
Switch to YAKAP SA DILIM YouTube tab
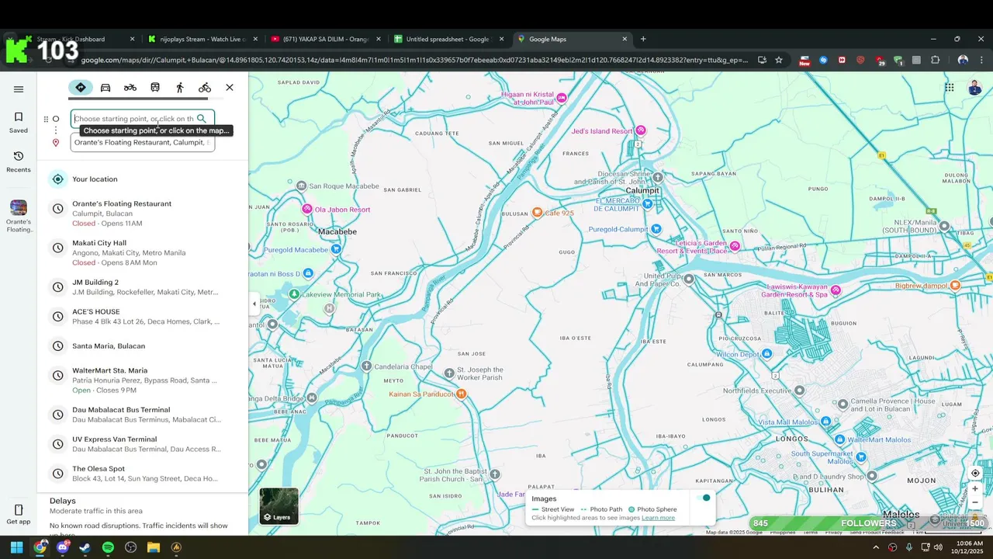tap(326, 39)
